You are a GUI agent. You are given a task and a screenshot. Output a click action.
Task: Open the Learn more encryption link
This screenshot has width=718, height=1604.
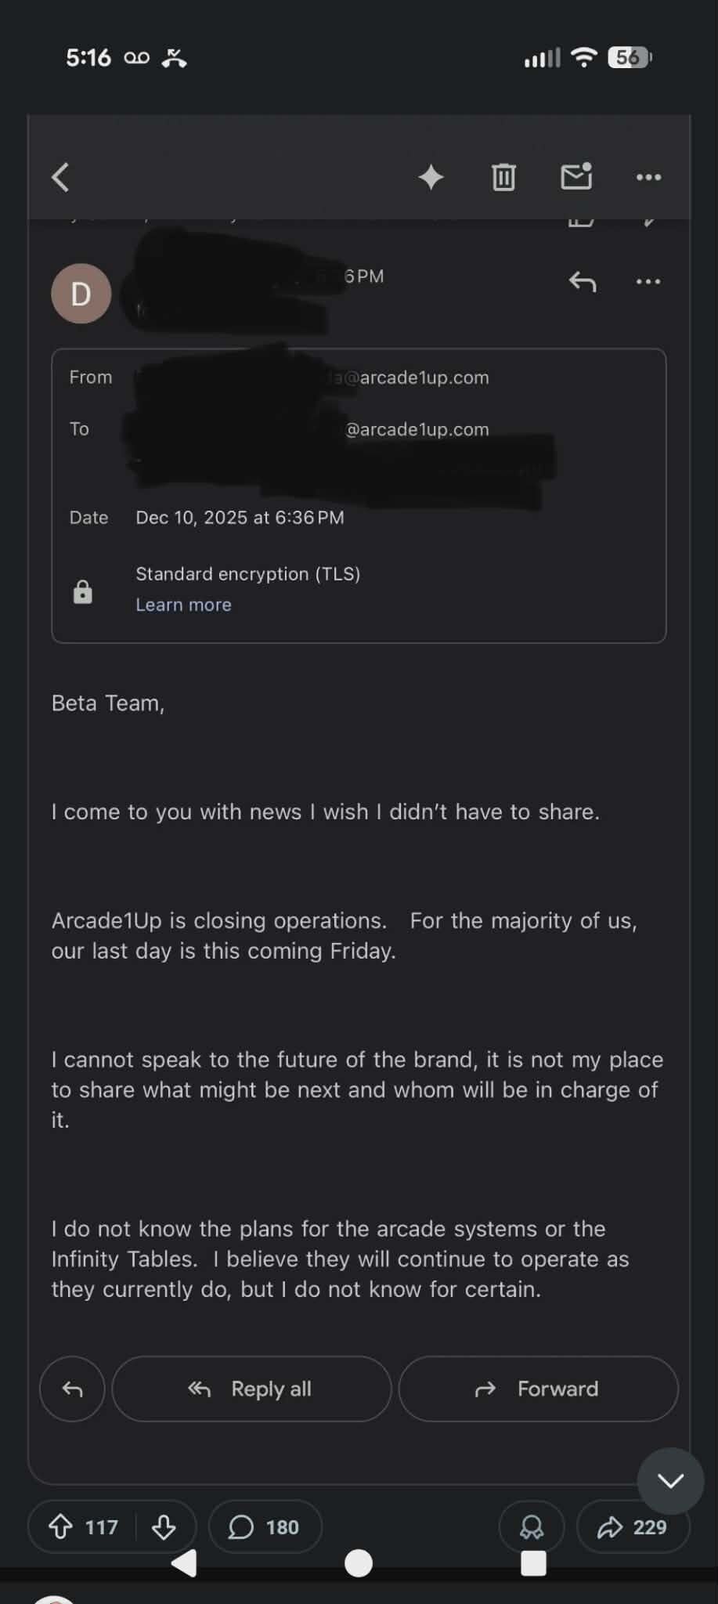pyautogui.click(x=183, y=605)
